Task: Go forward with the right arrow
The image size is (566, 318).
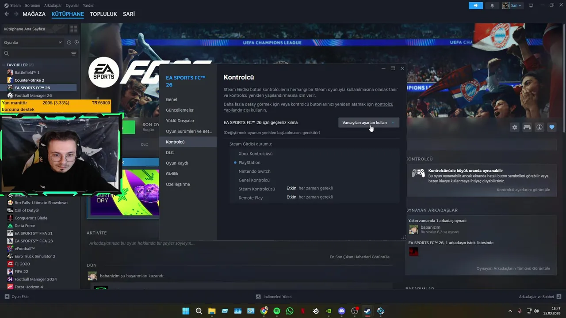Action: (16, 14)
